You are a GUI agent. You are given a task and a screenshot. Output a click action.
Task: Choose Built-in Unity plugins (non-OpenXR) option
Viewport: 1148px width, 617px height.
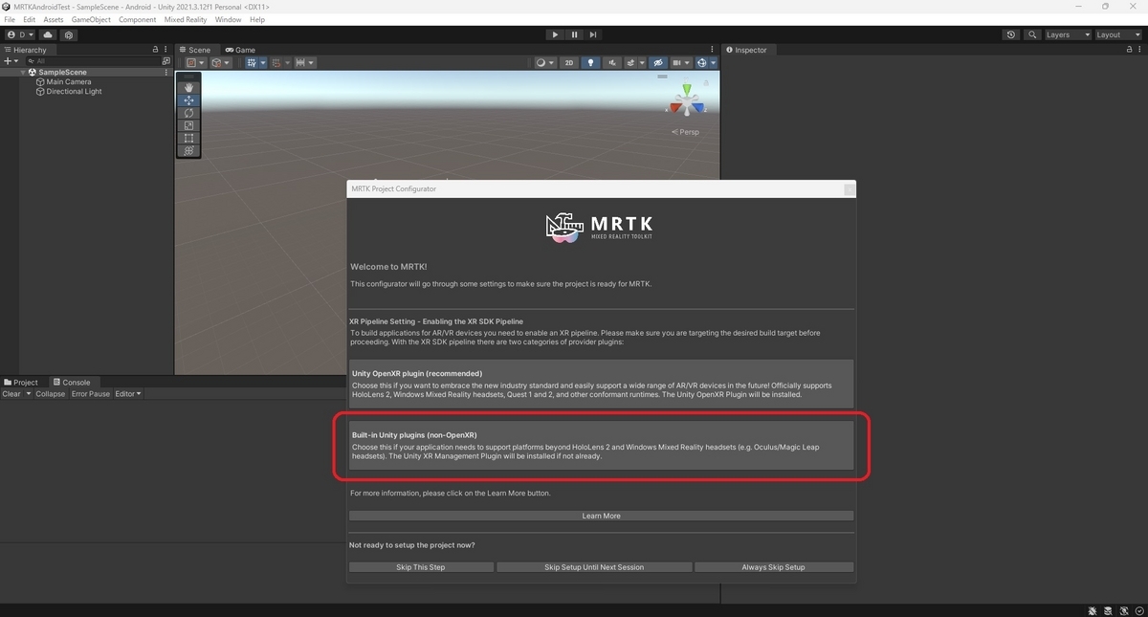click(601, 445)
